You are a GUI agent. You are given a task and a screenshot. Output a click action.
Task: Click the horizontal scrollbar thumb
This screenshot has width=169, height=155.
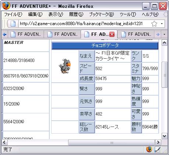[x=112, y=142]
